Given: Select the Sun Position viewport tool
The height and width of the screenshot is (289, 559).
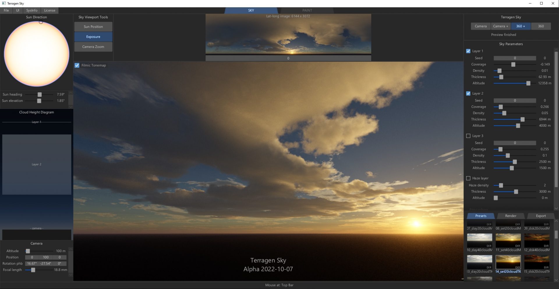Looking at the screenshot, I should pos(93,27).
